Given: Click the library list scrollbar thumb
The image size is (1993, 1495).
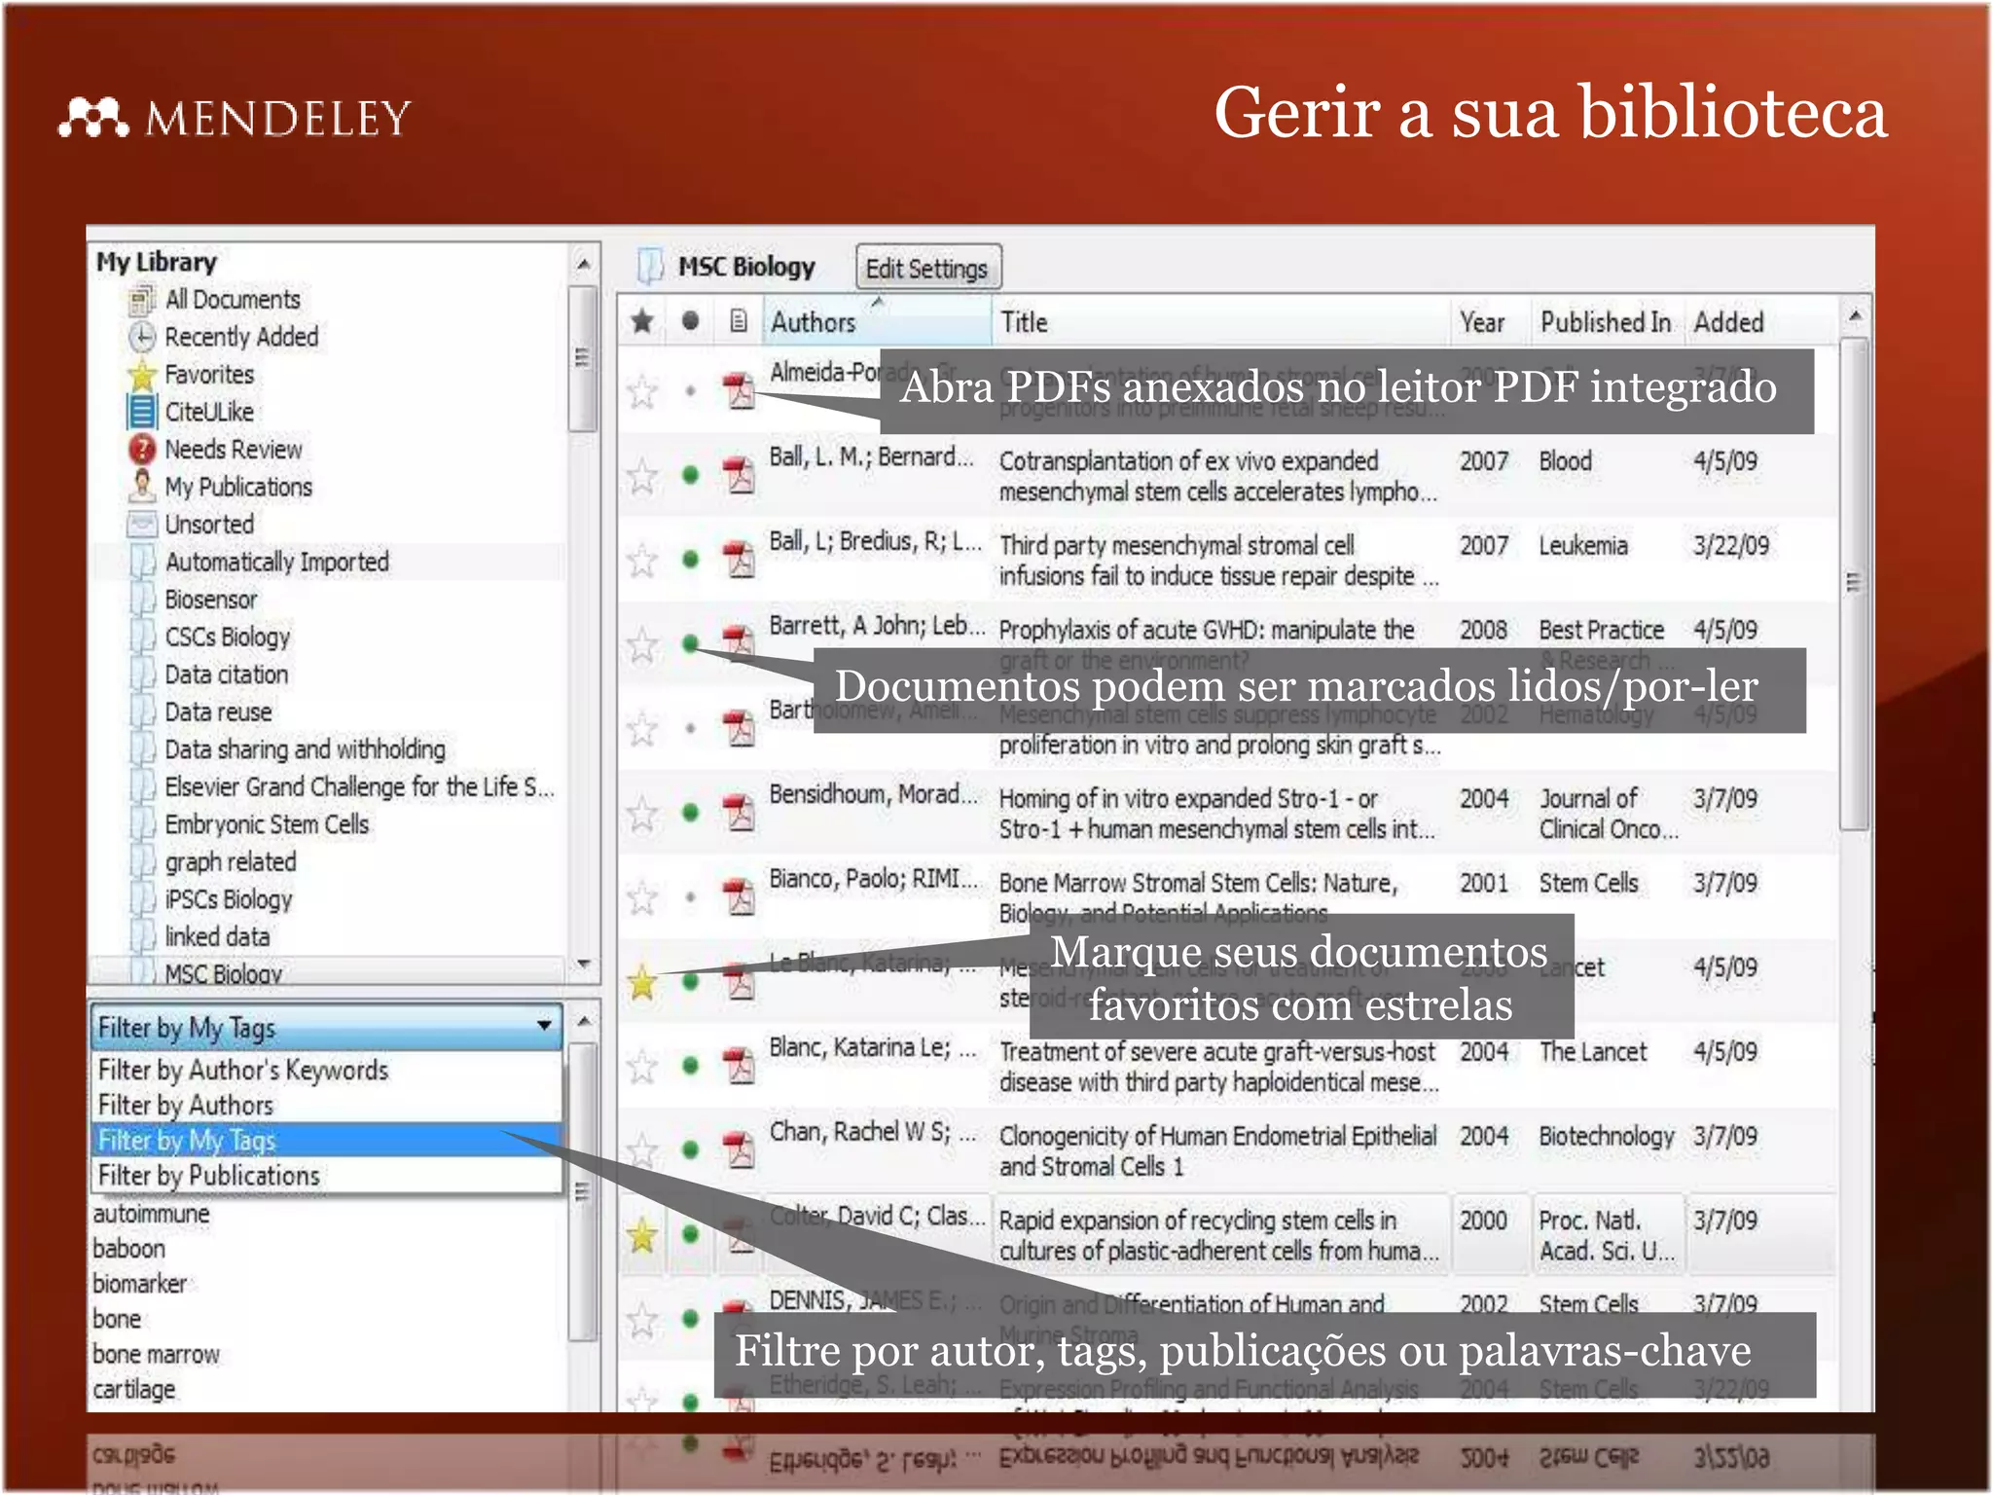Looking at the screenshot, I should point(582,359).
